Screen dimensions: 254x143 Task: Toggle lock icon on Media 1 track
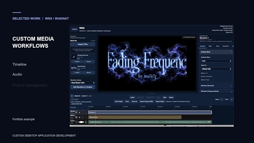(79, 117)
